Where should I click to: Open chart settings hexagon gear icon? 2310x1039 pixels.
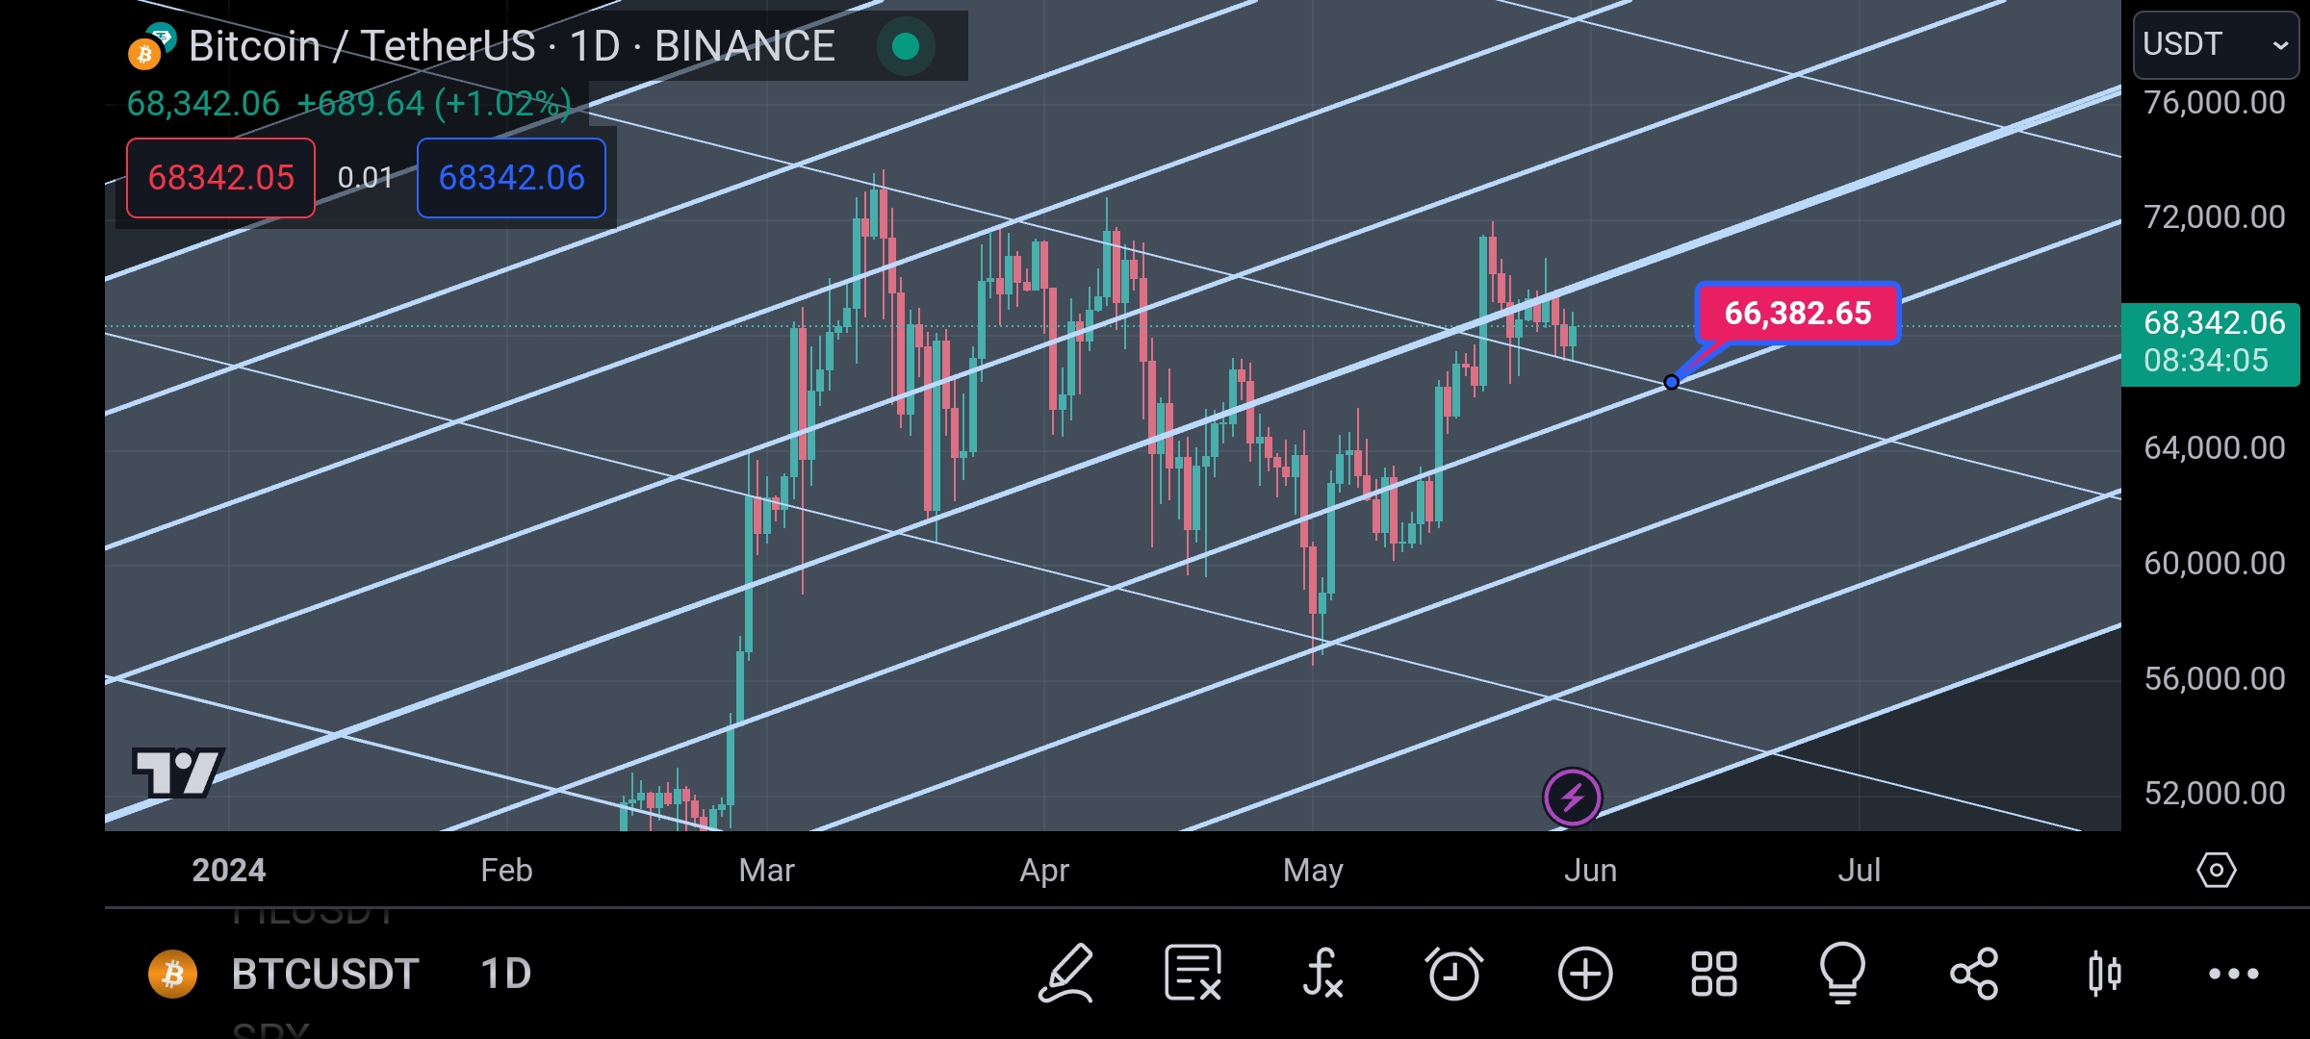(x=2216, y=871)
